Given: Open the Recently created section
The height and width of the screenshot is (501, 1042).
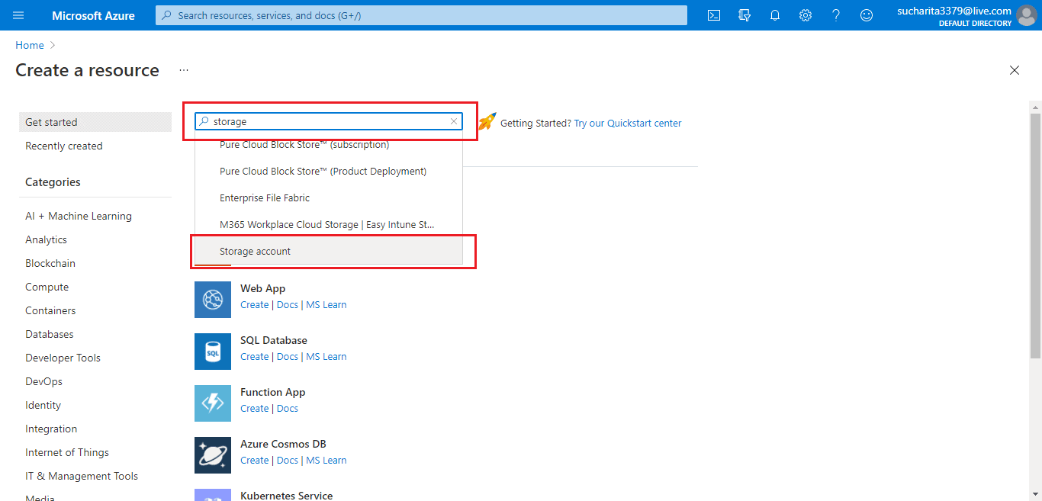Looking at the screenshot, I should click(64, 146).
